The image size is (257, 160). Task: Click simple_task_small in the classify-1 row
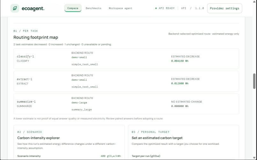[84, 64]
